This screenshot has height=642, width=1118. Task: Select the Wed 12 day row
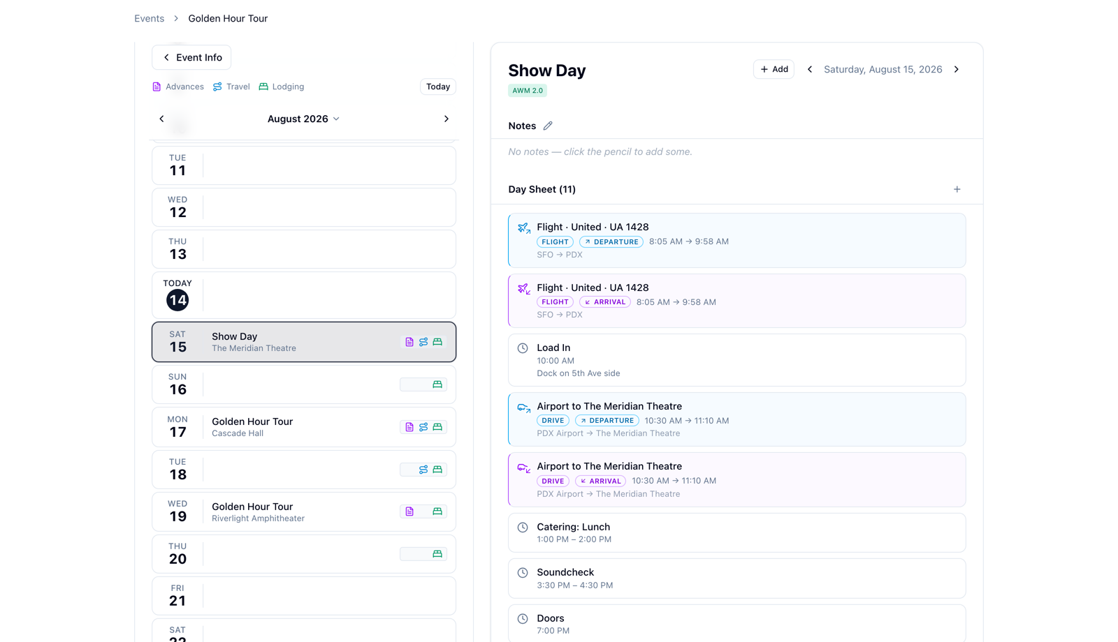[x=304, y=207]
